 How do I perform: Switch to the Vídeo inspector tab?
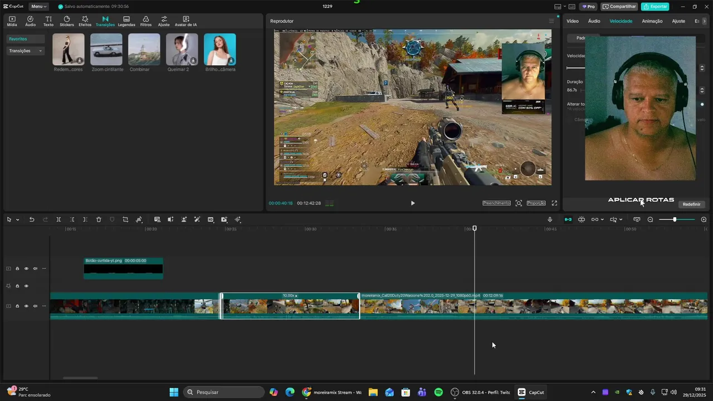coord(573,21)
